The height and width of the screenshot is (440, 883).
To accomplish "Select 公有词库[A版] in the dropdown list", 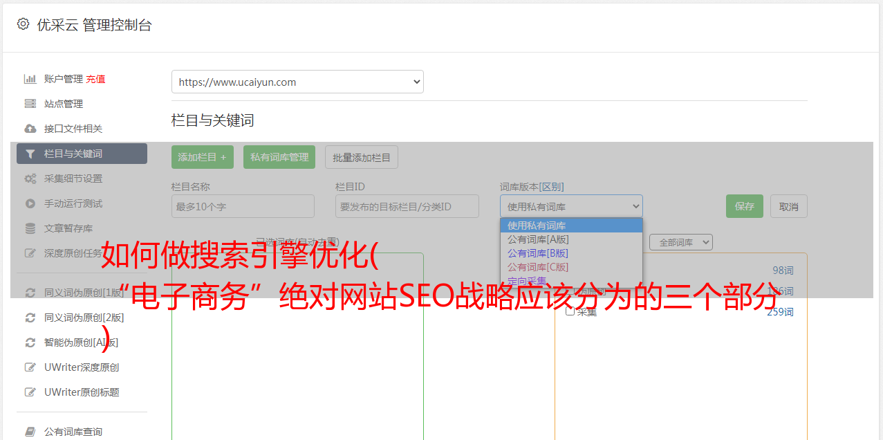I will (x=571, y=239).
